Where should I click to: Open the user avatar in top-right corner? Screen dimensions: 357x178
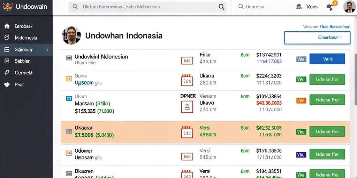tap(349, 7)
